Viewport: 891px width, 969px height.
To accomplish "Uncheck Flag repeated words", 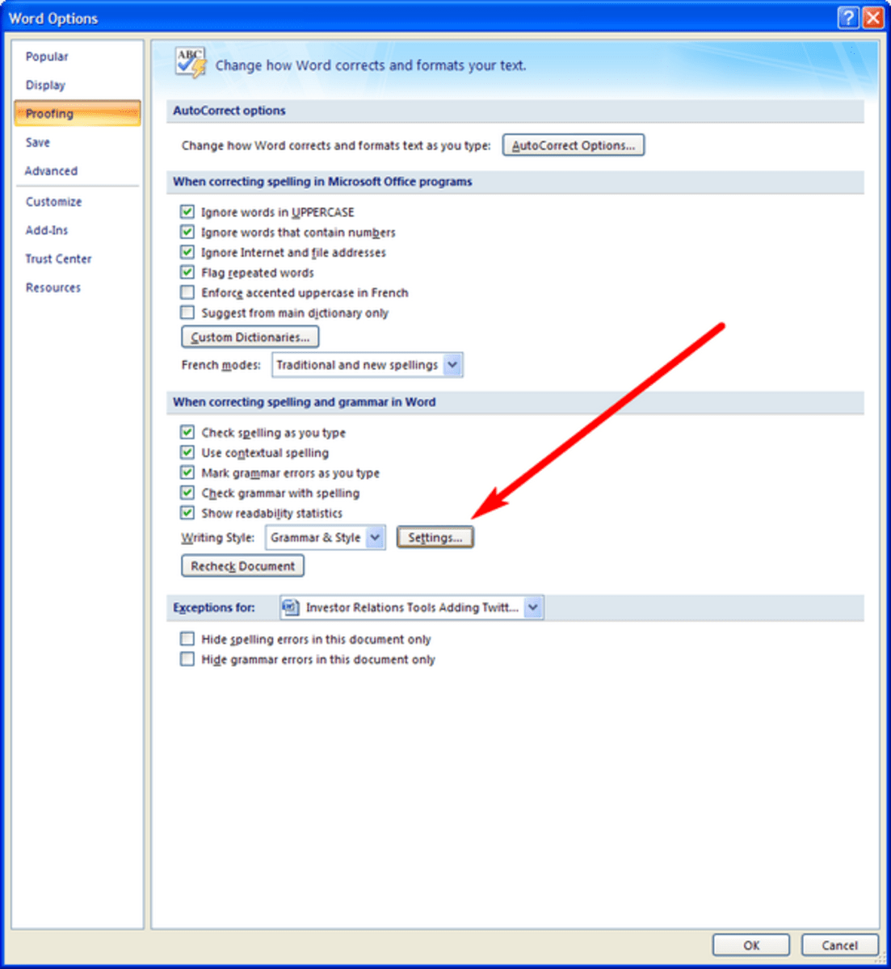I will tap(187, 272).
